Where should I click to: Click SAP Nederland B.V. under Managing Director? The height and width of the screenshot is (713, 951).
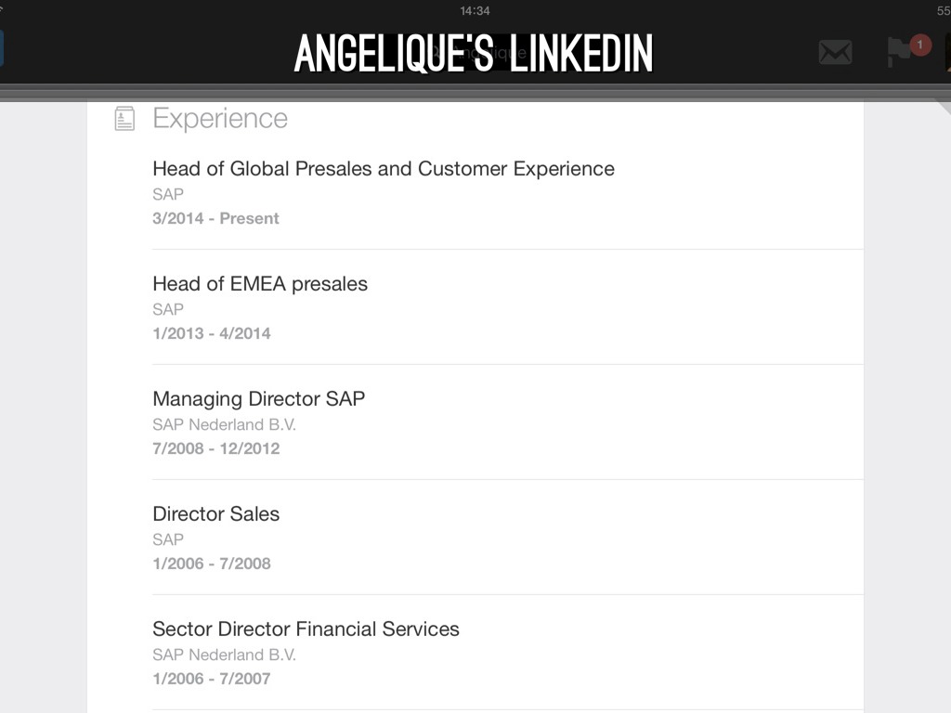[x=224, y=424]
